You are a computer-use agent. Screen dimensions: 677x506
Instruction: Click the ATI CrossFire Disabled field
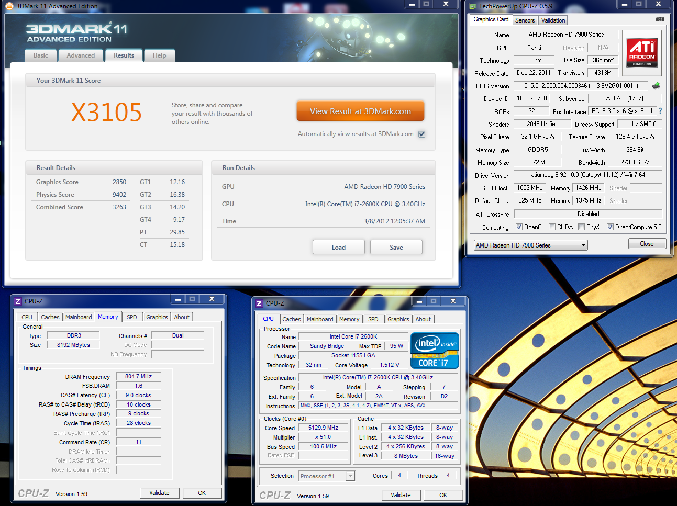[588, 214]
